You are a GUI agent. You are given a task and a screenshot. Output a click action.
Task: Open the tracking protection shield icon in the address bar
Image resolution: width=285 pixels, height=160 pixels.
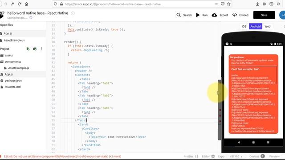[x=55, y=4]
